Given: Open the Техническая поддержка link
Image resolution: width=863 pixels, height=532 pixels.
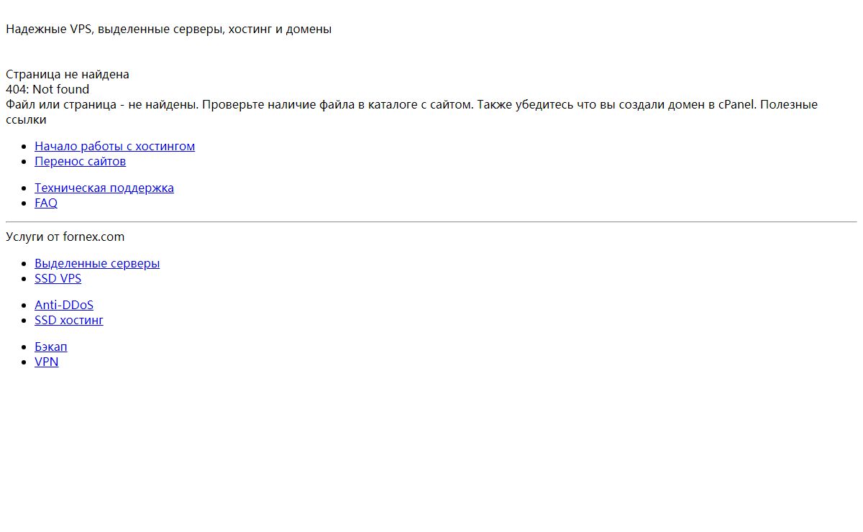Looking at the screenshot, I should (x=104, y=188).
